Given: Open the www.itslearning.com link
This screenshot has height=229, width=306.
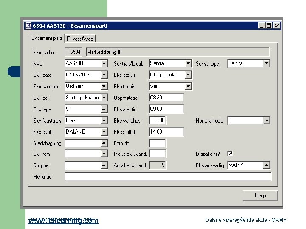Looking at the screenshot, I should coord(63,221).
